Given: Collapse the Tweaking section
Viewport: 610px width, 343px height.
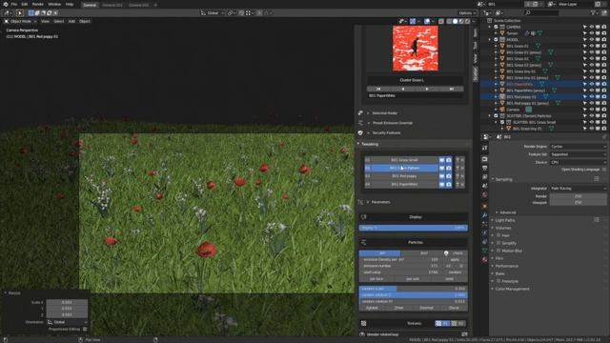Looking at the screenshot, I should click(x=369, y=144).
